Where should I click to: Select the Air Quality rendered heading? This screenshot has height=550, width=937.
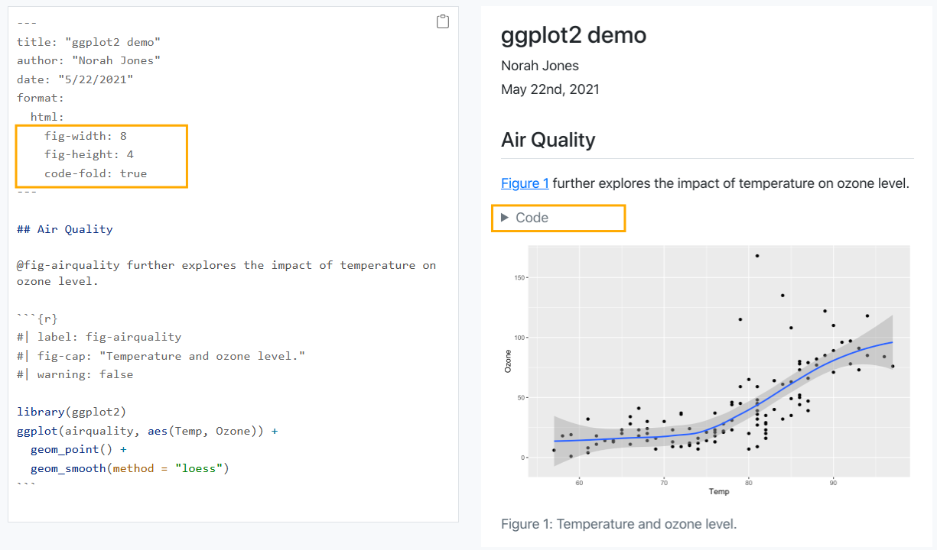pos(548,140)
